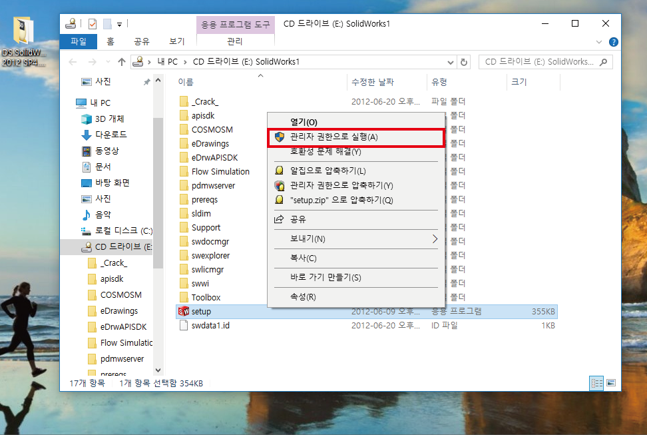Select the Flow Simulation folder in file list
The image size is (647, 435).
coord(214,171)
